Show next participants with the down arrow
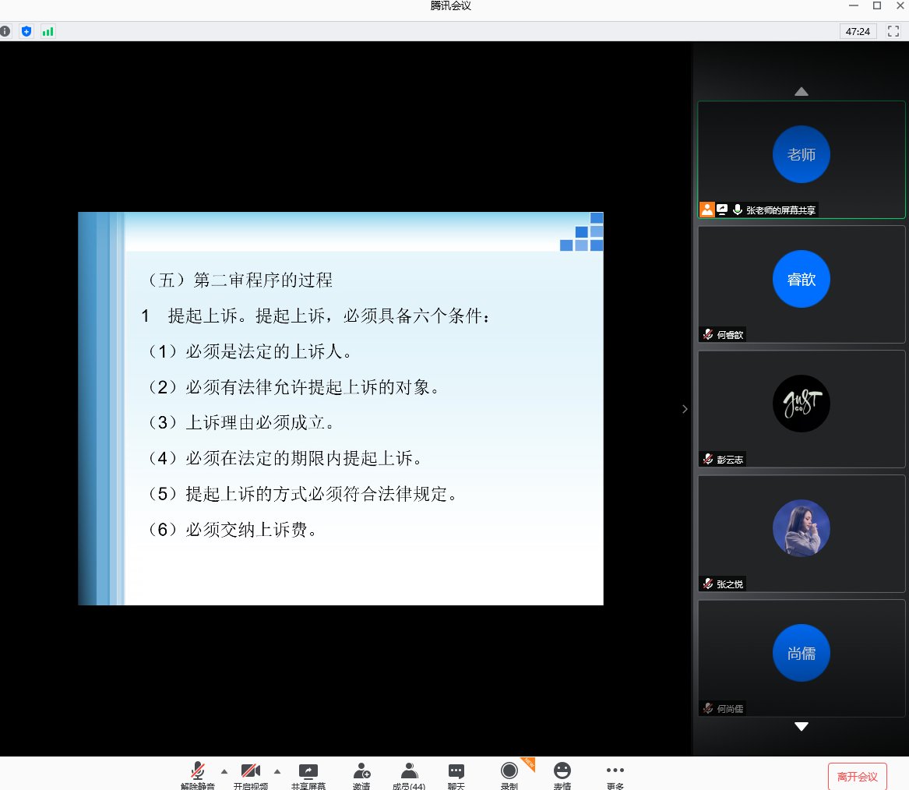This screenshot has width=909, height=790. [x=802, y=726]
